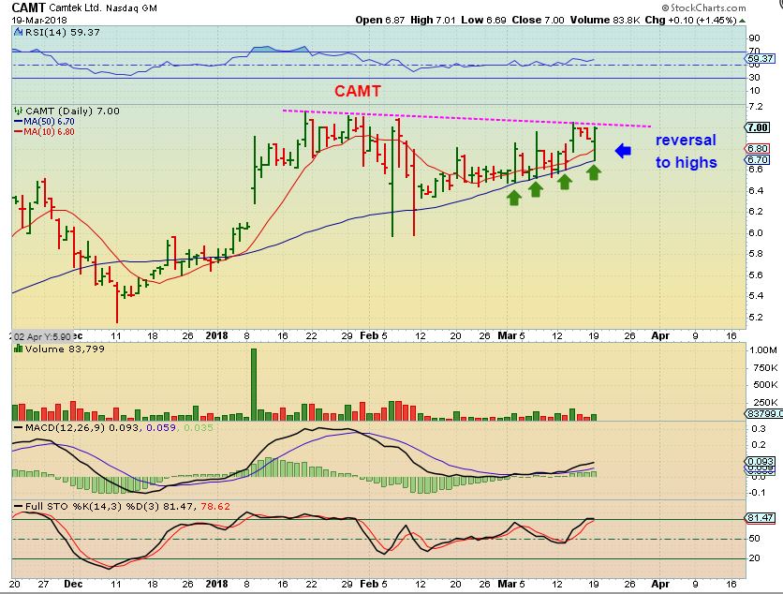Click the 1.00M volume axis label

pos(763,350)
